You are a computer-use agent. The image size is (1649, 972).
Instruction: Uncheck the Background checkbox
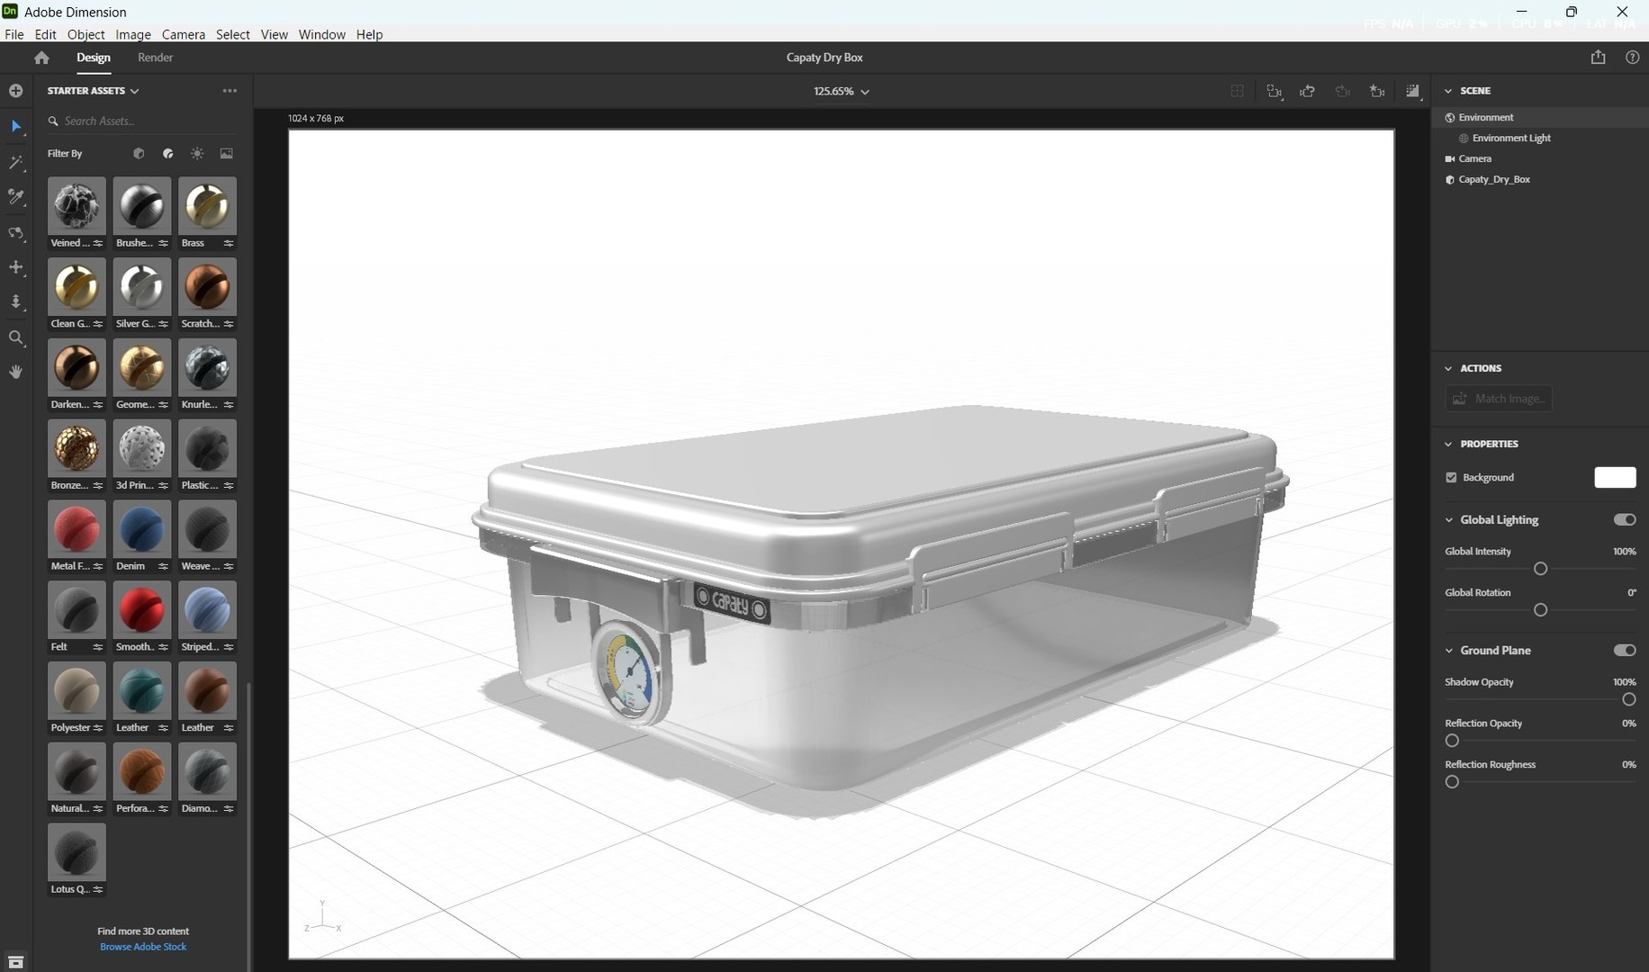1451,478
